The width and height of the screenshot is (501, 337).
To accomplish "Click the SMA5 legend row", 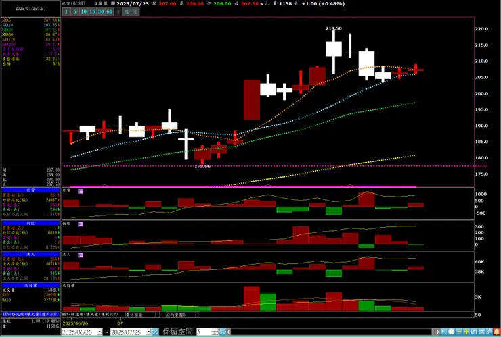I will [x=31, y=20].
